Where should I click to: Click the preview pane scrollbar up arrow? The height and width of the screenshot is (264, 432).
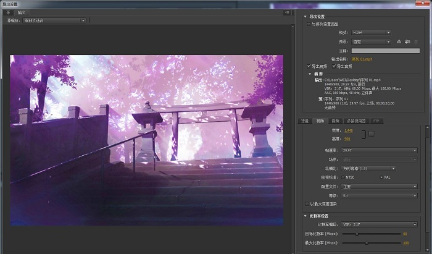(x=293, y=27)
